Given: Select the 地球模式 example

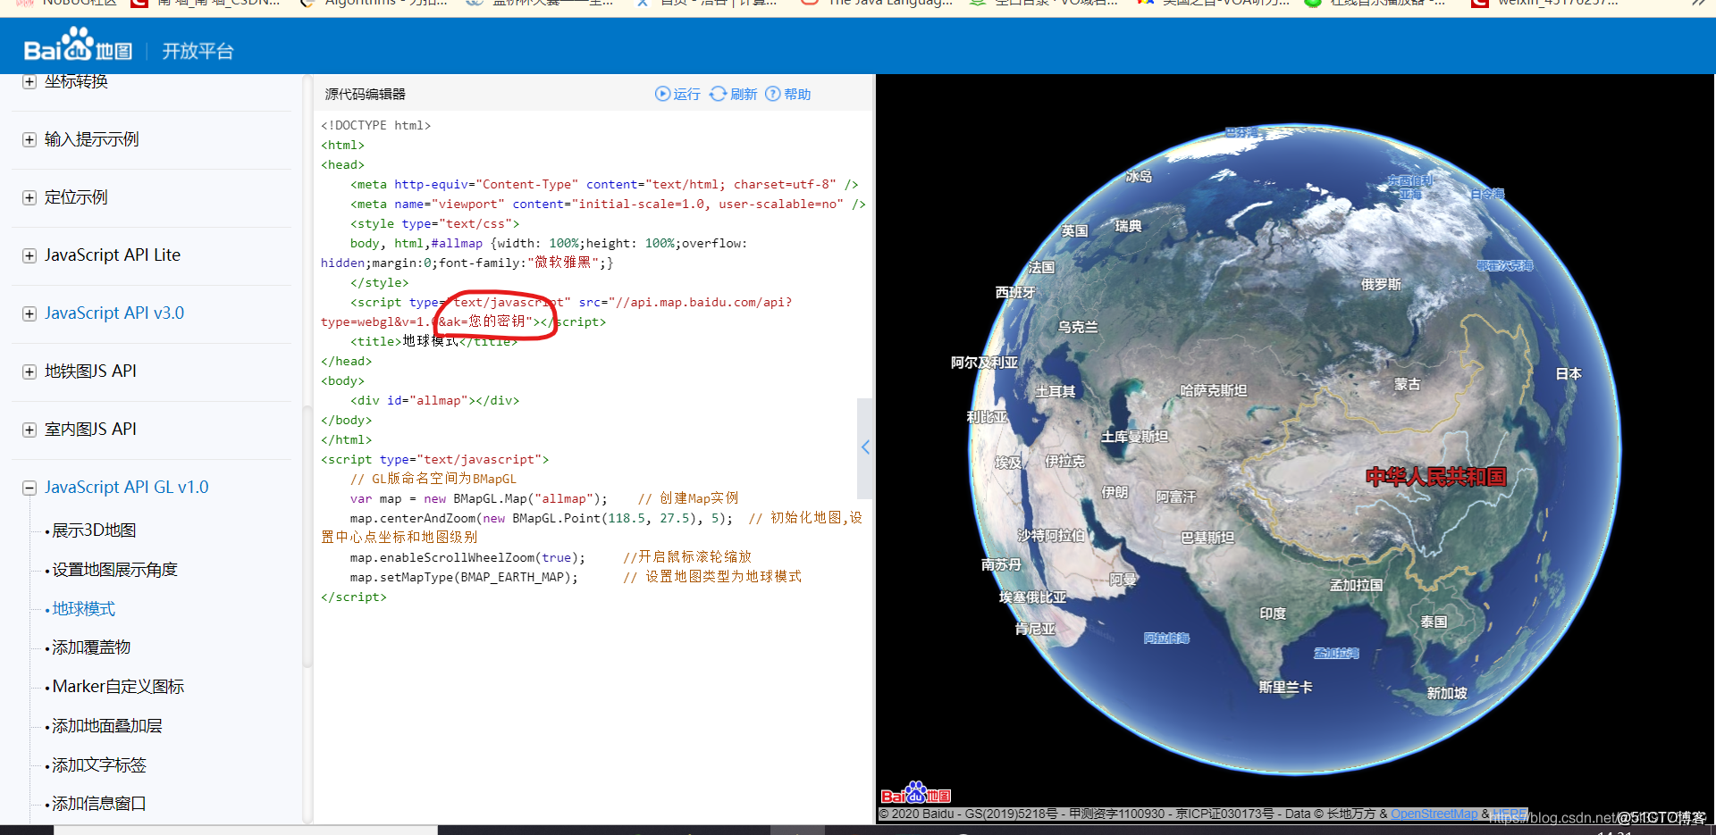Looking at the screenshot, I should pos(83,609).
